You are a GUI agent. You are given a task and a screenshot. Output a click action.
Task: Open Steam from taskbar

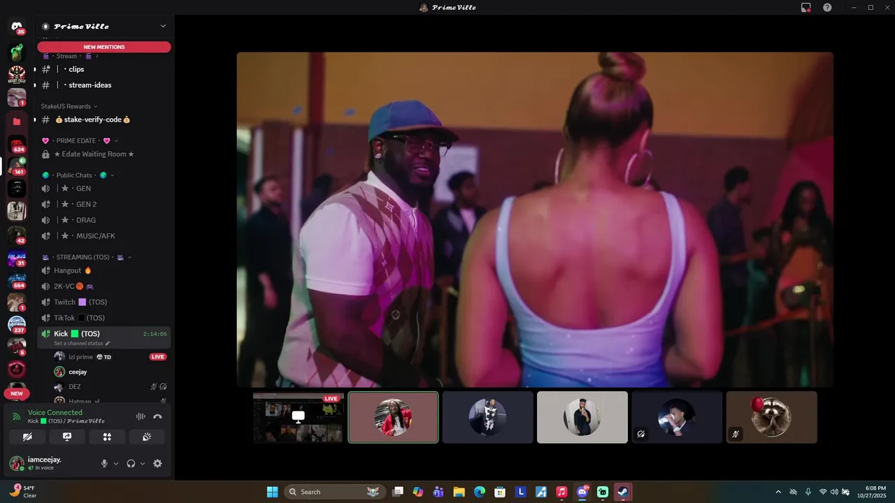click(x=622, y=492)
